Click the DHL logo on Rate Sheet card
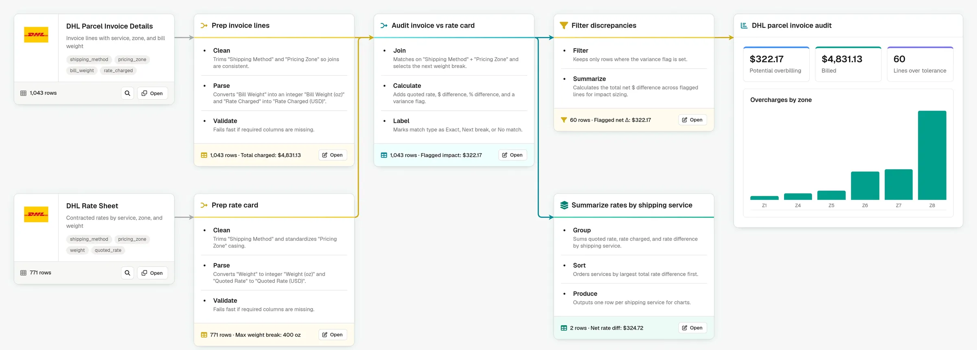Viewport: 977px width, 350px height. (x=36, y=214)
